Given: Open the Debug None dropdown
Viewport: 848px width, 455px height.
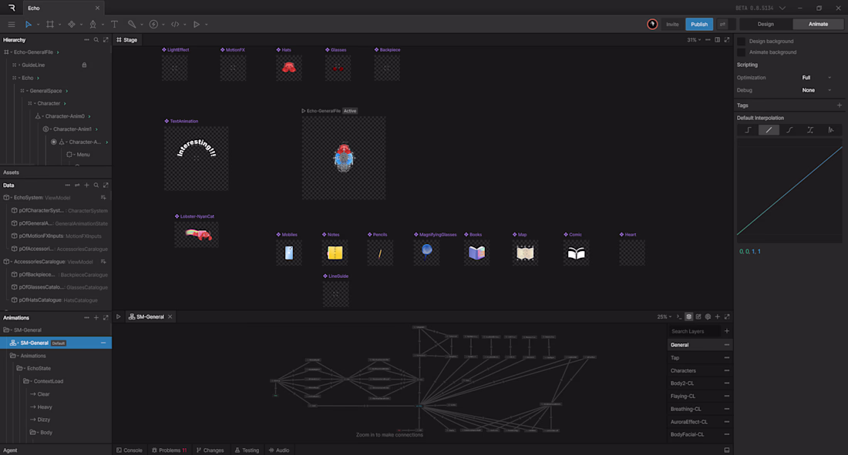Looking at the screenshot, I should (816, 90).
